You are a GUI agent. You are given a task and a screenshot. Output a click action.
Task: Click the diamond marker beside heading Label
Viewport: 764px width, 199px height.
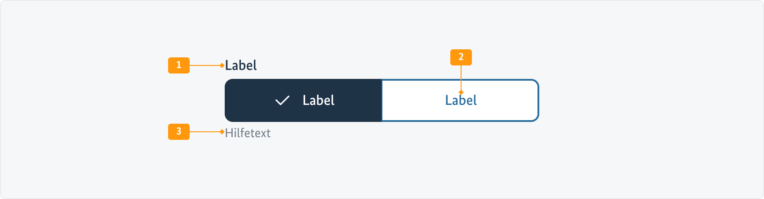222,65
